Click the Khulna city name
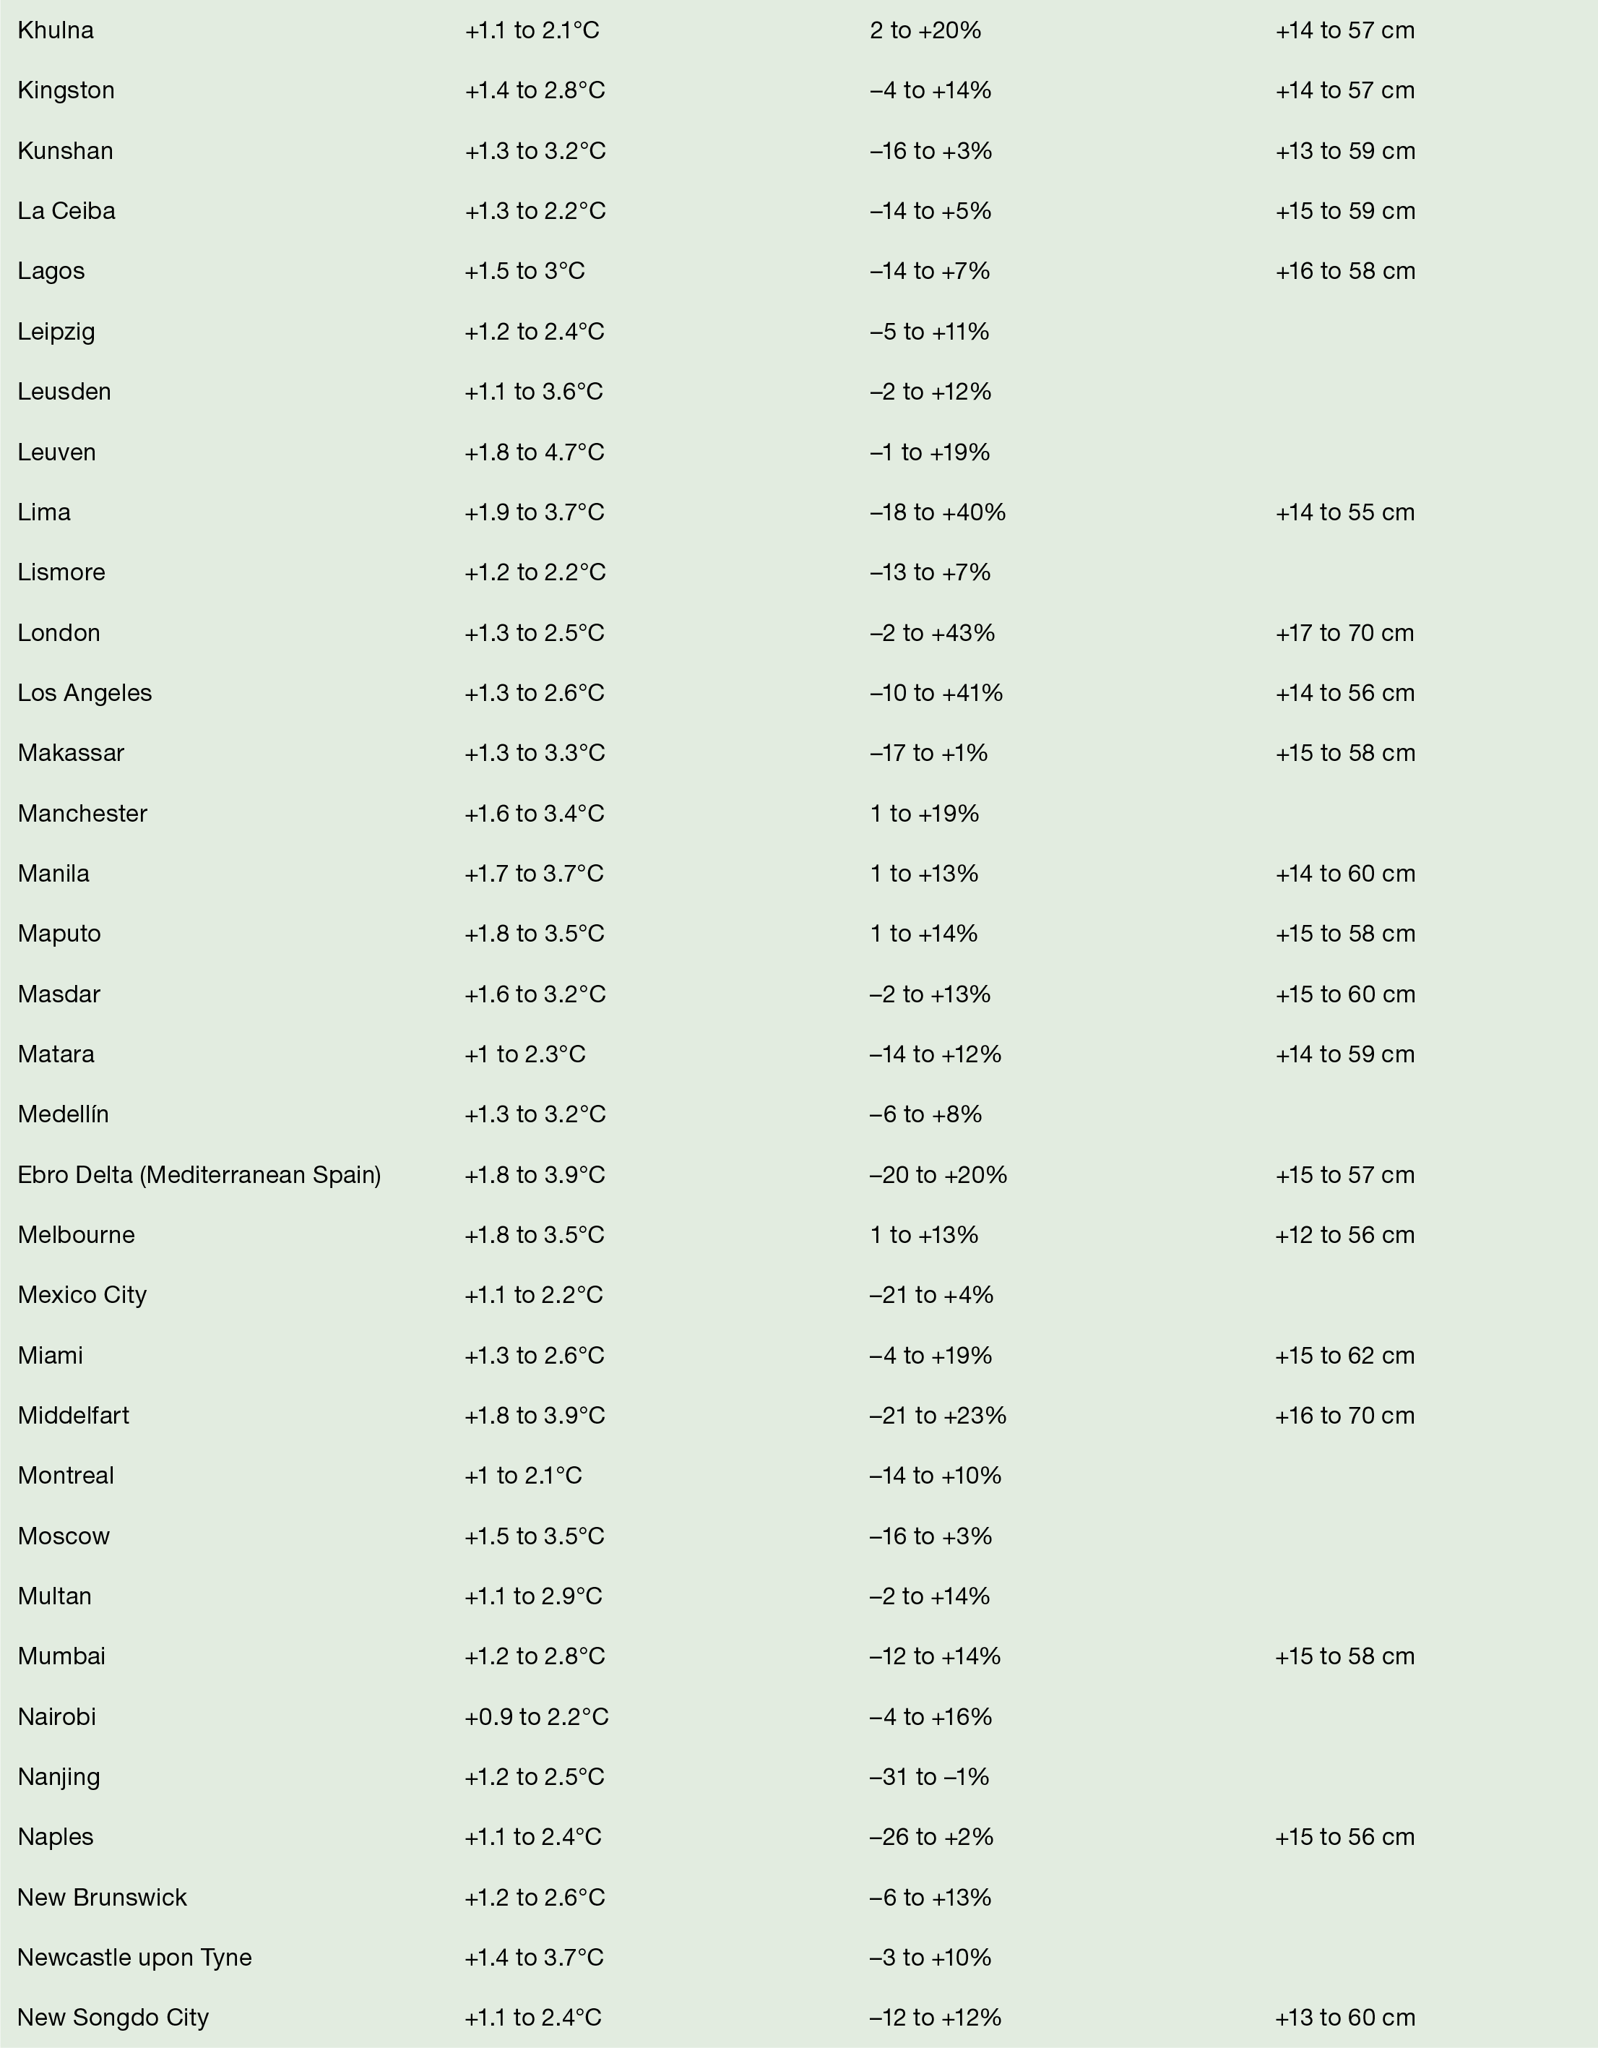Image resolution: width=1598 pixels, height=2048 pixels. (x=56, y=31)
